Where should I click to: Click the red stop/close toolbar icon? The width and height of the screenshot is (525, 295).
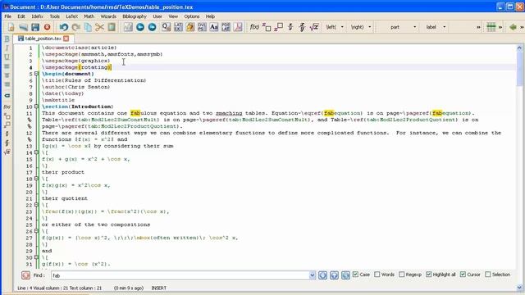48,27
